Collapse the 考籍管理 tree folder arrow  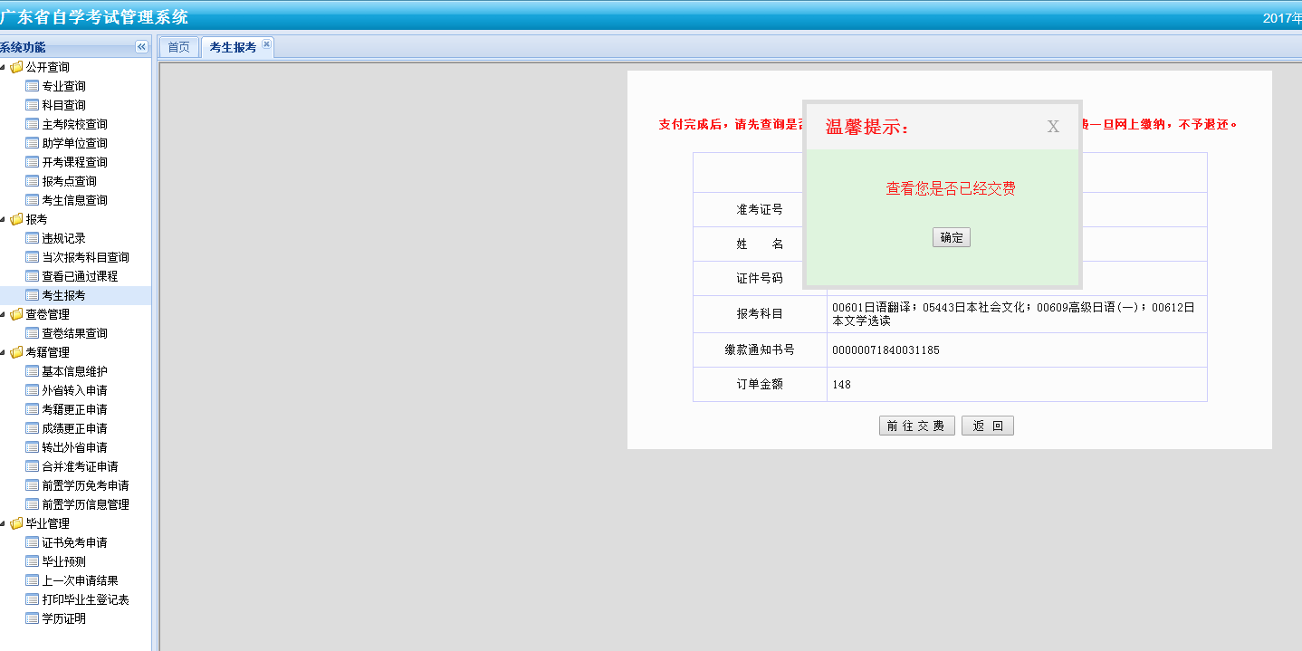coord(3,352)
